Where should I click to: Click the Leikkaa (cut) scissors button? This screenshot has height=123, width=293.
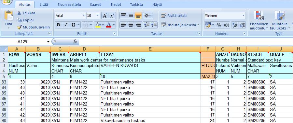[x=26, y=13]
